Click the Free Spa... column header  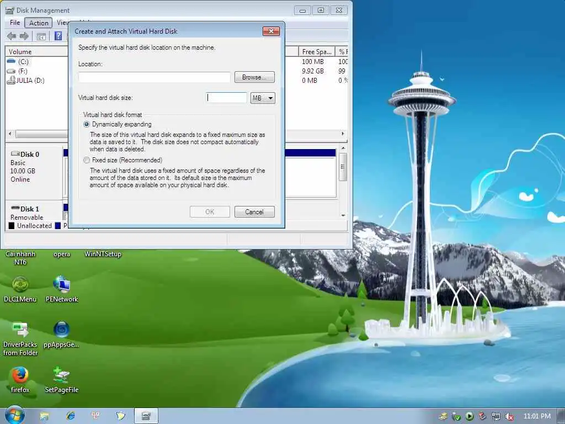coord(317,51)
